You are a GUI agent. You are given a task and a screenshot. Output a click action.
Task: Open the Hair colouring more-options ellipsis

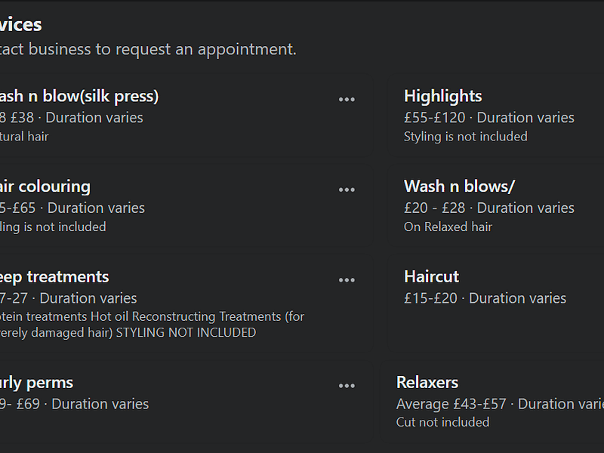[347, 190]
